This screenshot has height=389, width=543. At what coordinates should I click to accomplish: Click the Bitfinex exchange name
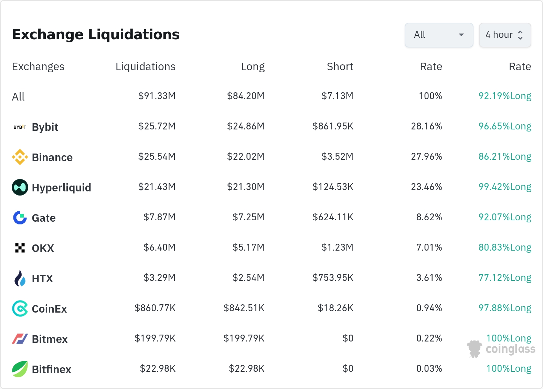(51, 369)
